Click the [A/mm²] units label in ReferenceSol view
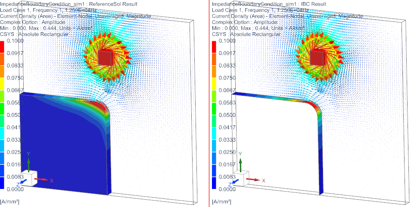This screenshot has height=207, width=411. (x=9, y=201)
